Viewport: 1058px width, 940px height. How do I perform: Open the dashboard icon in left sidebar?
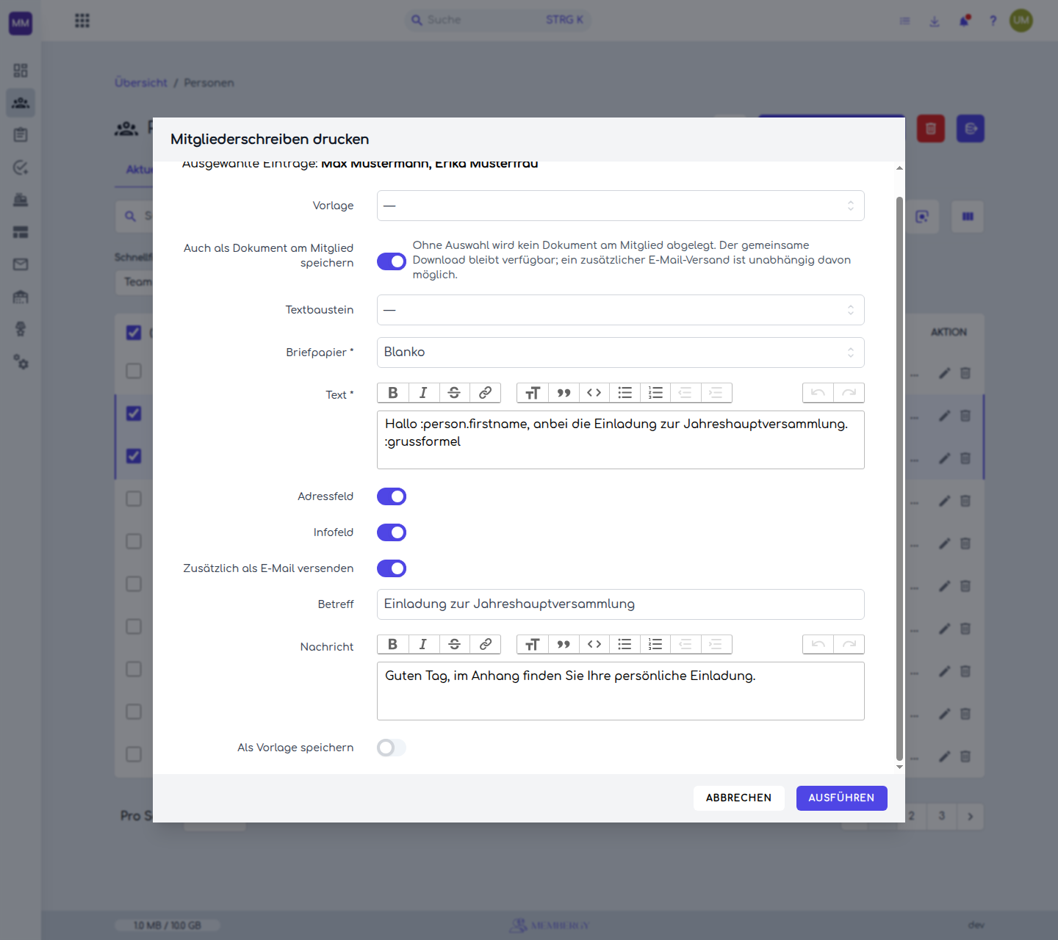click(x=21, y=70)
